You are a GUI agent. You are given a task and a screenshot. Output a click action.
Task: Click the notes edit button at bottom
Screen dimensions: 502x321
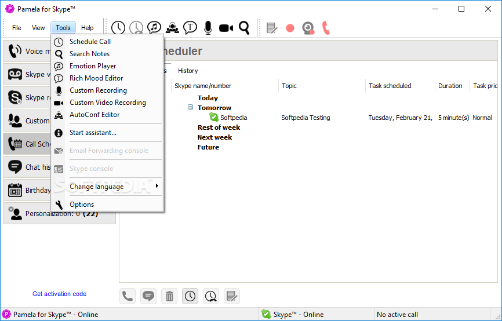coord(232,296)
